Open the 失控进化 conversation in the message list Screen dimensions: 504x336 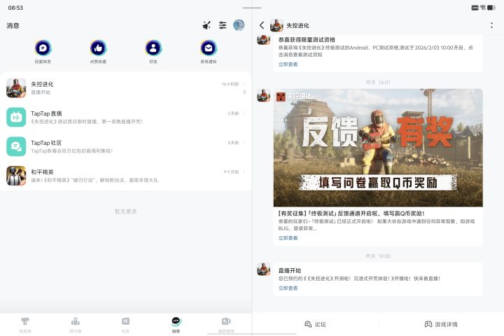pos(126,87)
